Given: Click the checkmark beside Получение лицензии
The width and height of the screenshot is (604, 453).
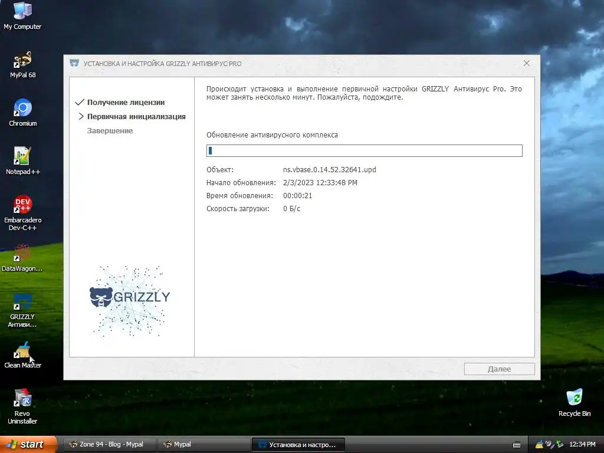Looking at the screenshot, I should click(80, 102).
